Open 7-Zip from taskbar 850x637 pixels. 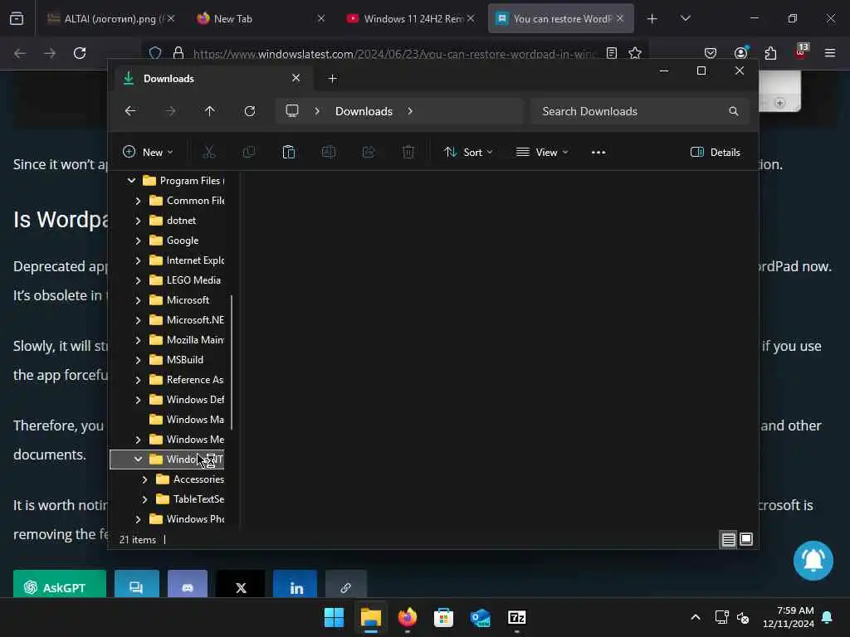(516, 617)
